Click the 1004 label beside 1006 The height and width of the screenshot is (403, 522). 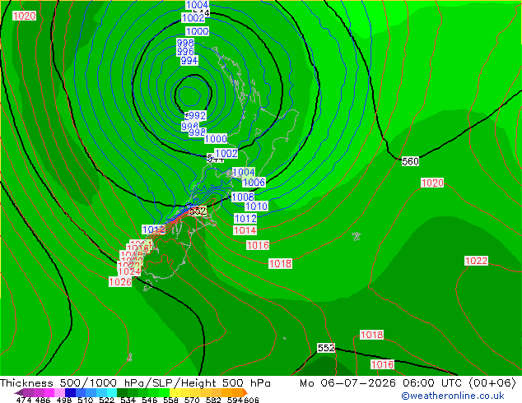point(244,172)
